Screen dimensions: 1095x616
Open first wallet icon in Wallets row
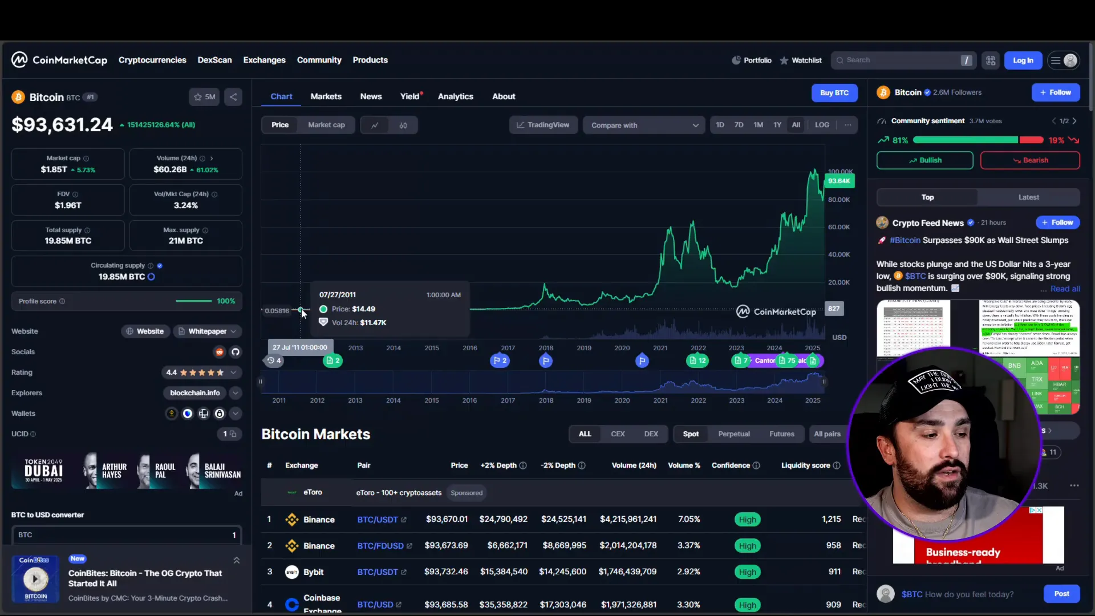171,414
